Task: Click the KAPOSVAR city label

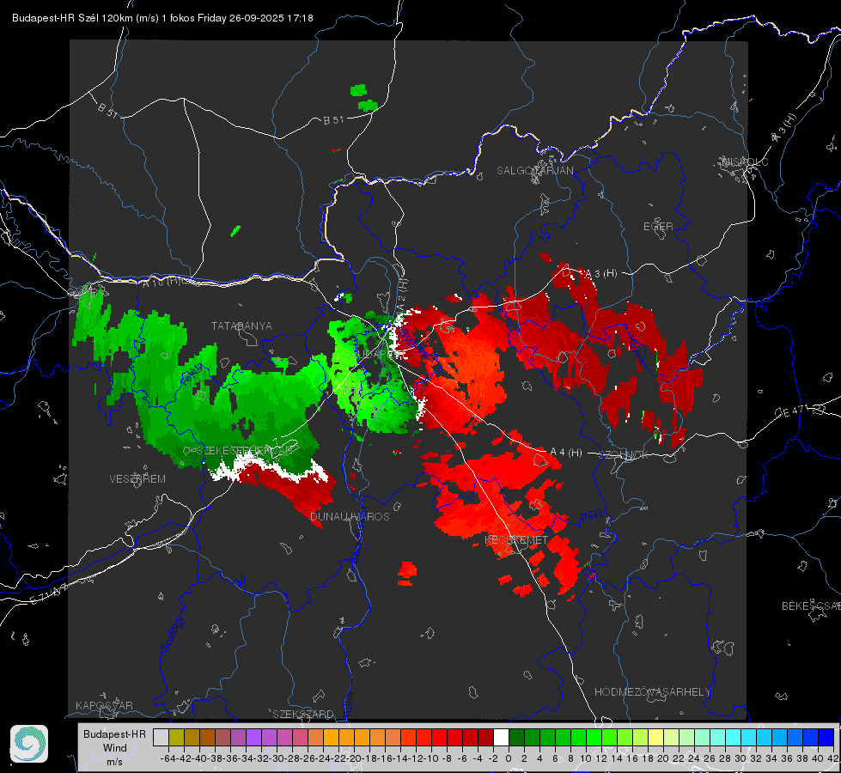Action: click(x=104, y=705)
